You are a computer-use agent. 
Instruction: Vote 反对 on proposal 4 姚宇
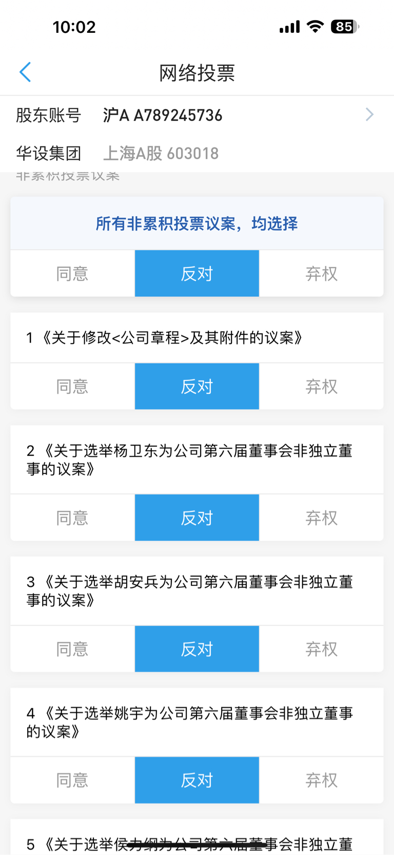tap(197, 780)
